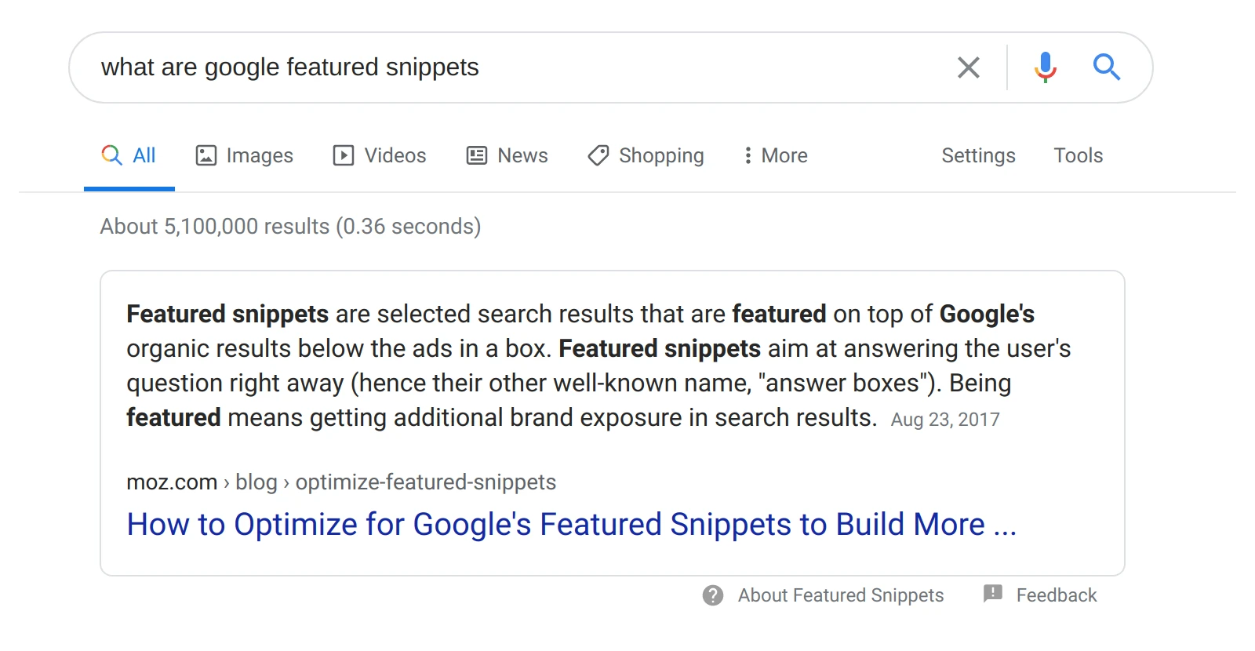Screen dimensions: 1255x651
Task: Open the Tools menu
Action: pyautogui.click(x=1078, y=155)
